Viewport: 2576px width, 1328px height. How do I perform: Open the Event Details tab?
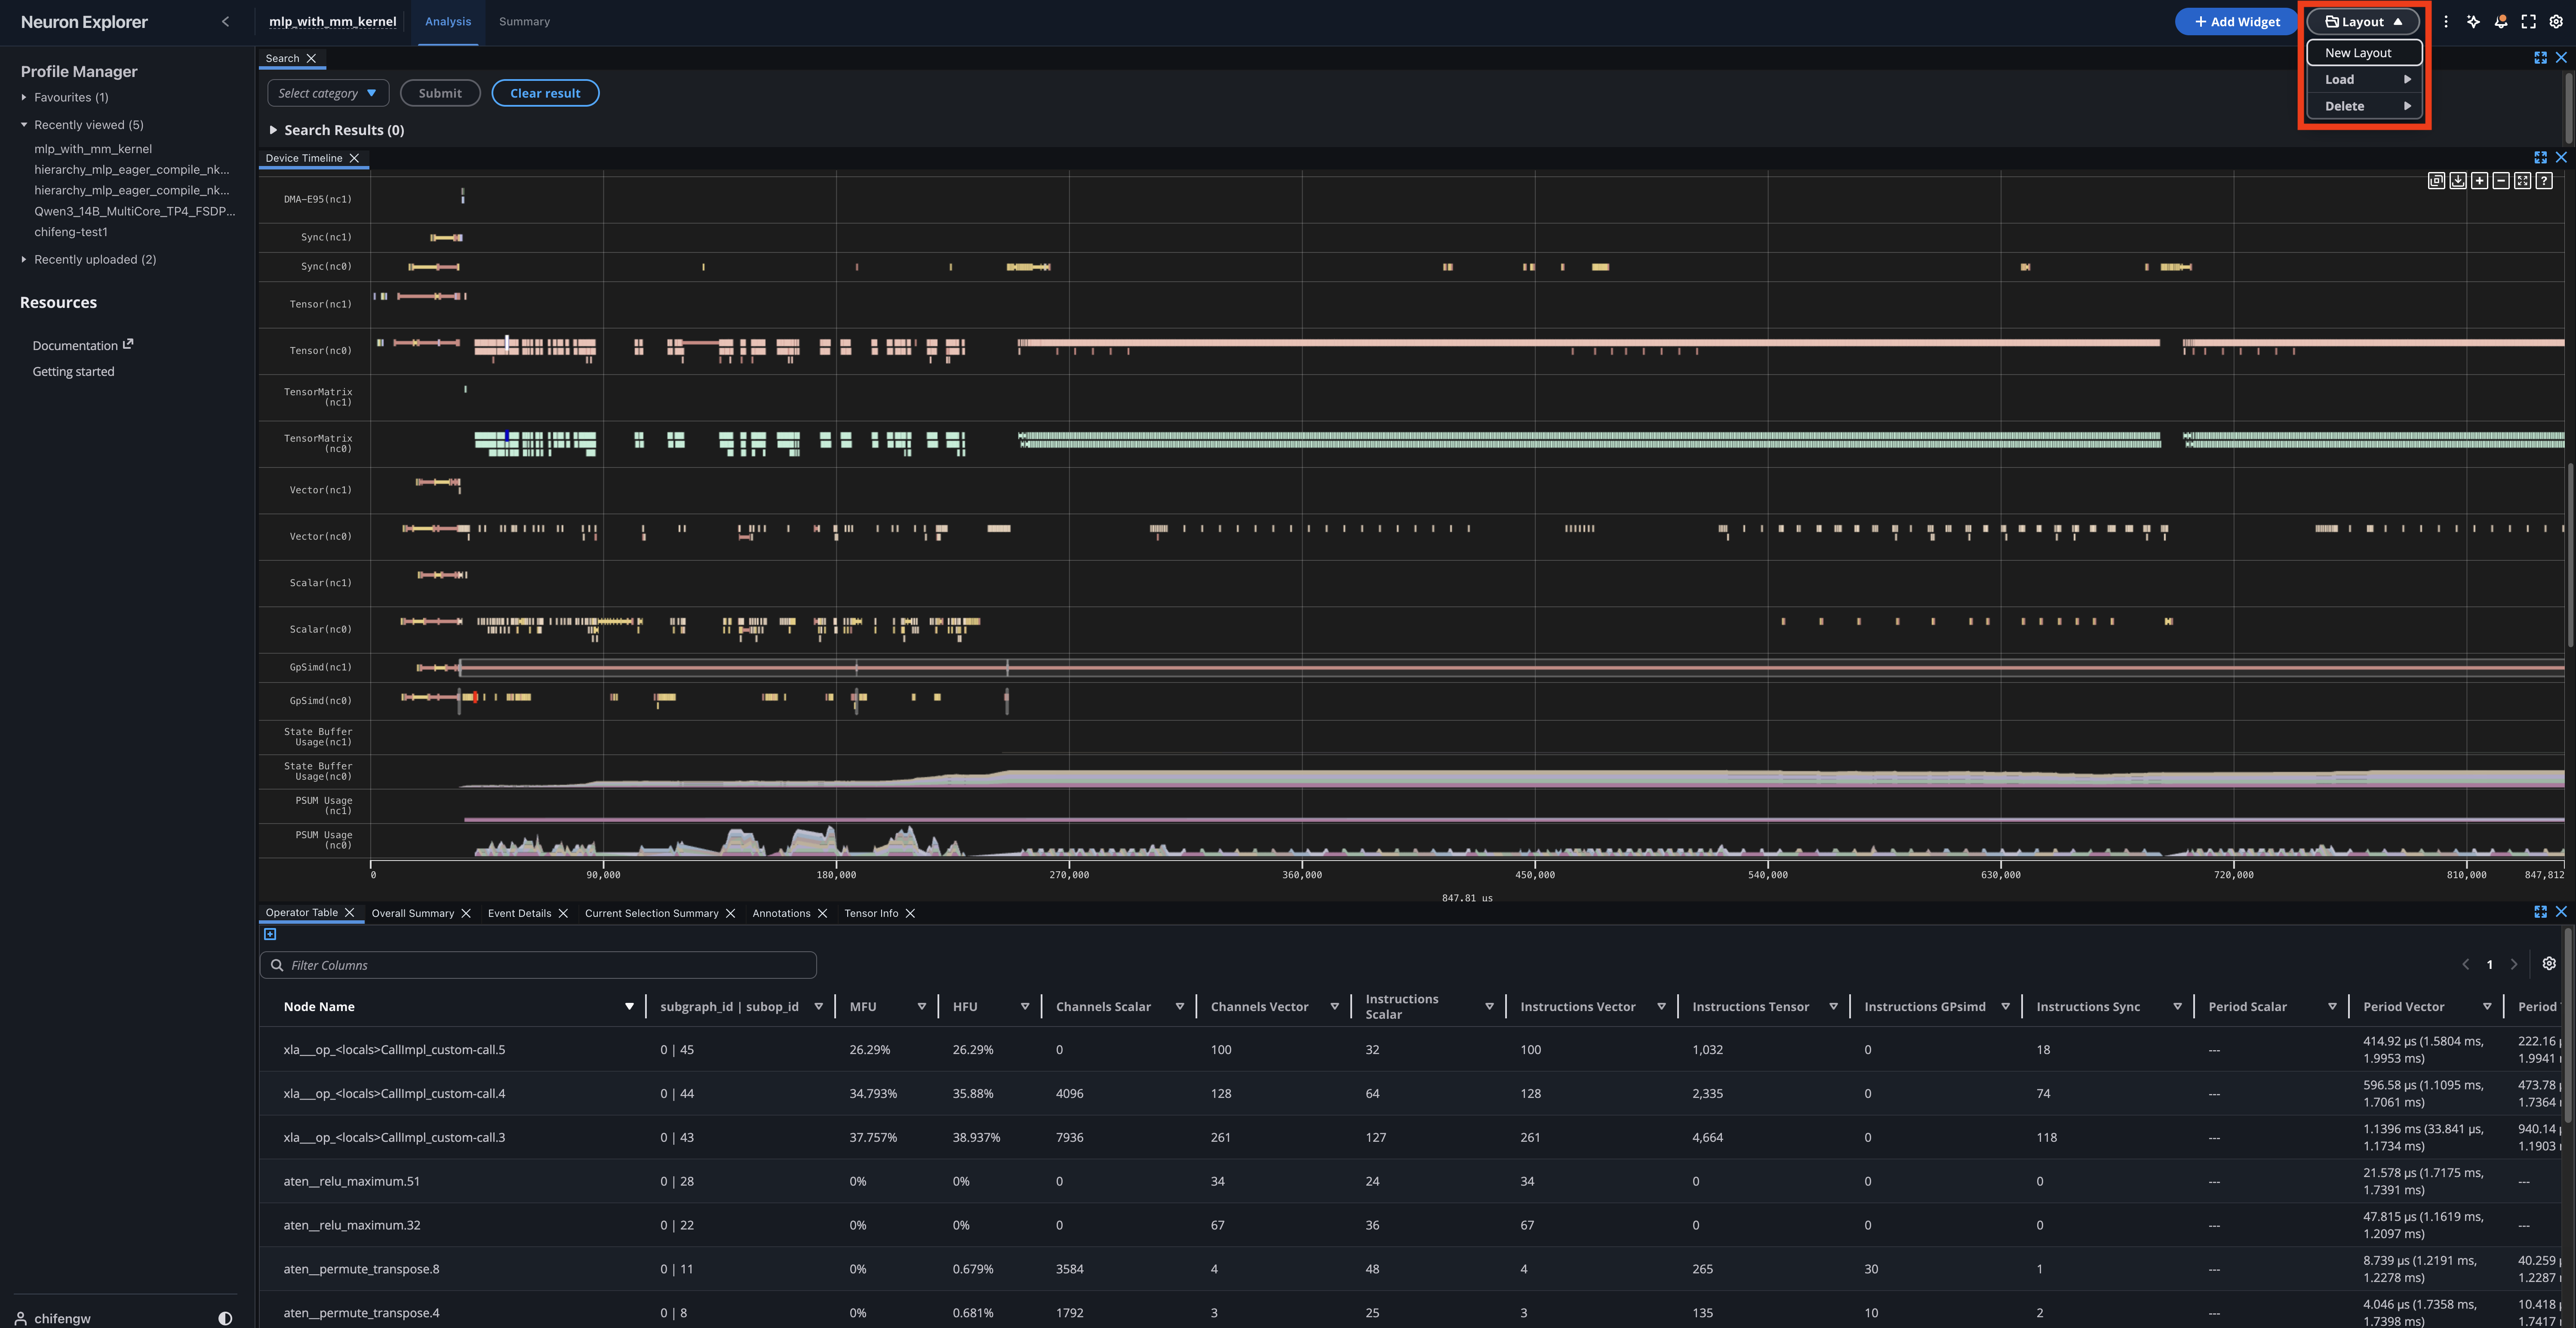[519, 913]
